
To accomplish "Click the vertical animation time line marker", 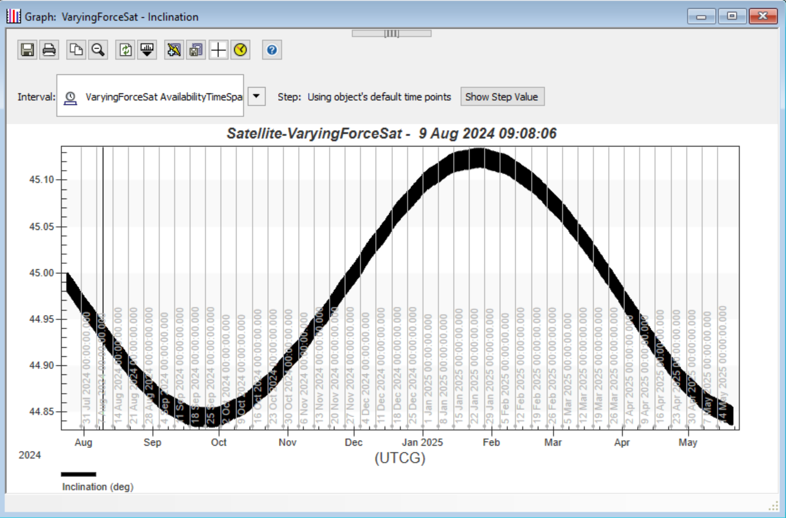I will pyautogui.click(x=103, y=288).
